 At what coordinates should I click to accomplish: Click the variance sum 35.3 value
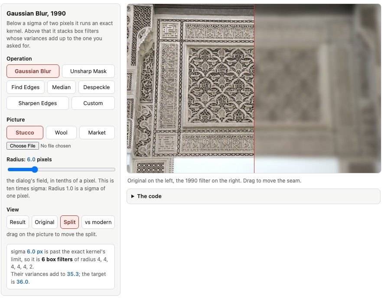tap(73, 274)
